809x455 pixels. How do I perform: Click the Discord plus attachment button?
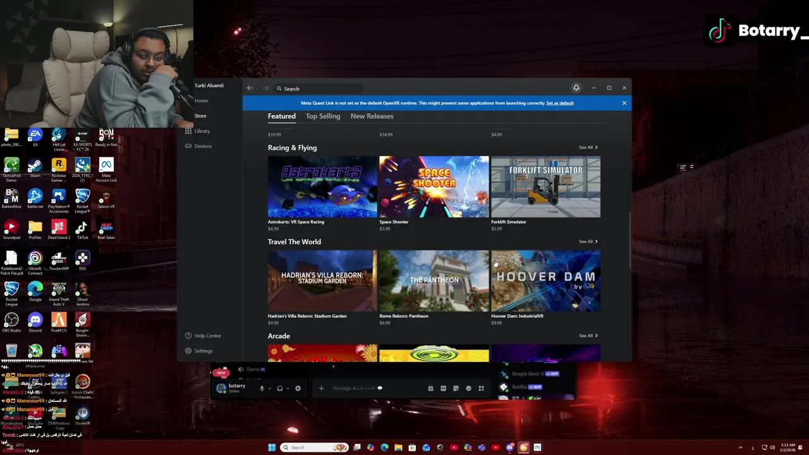click(x=321, y=388)
